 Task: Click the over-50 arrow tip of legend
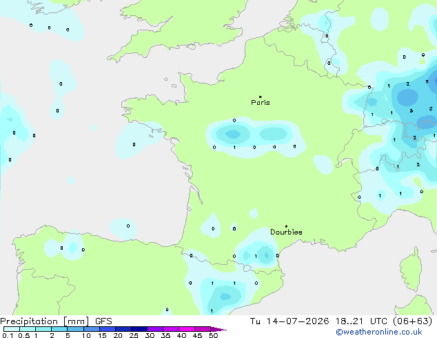tap(218, 329)
